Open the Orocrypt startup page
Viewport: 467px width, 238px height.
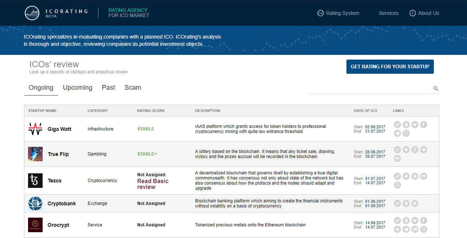pos(59,225)
